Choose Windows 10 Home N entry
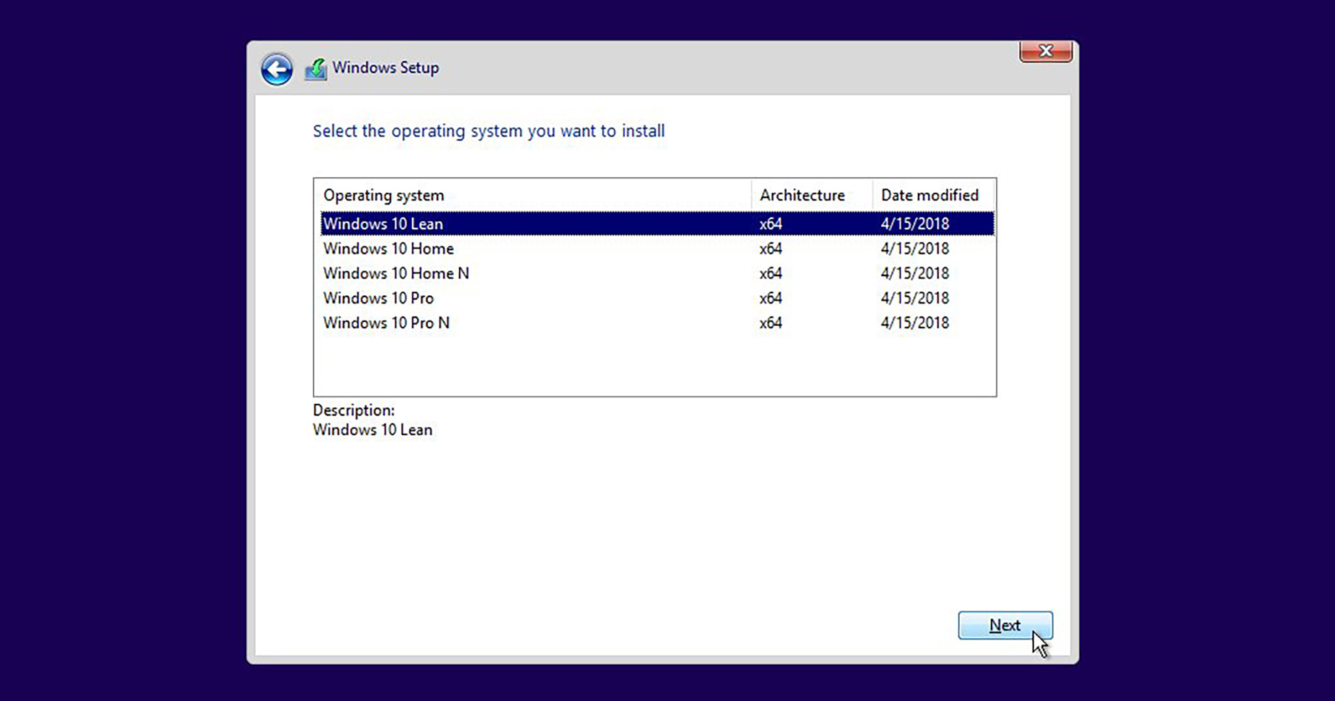The image size is (1335, 701). coord(657,273)
